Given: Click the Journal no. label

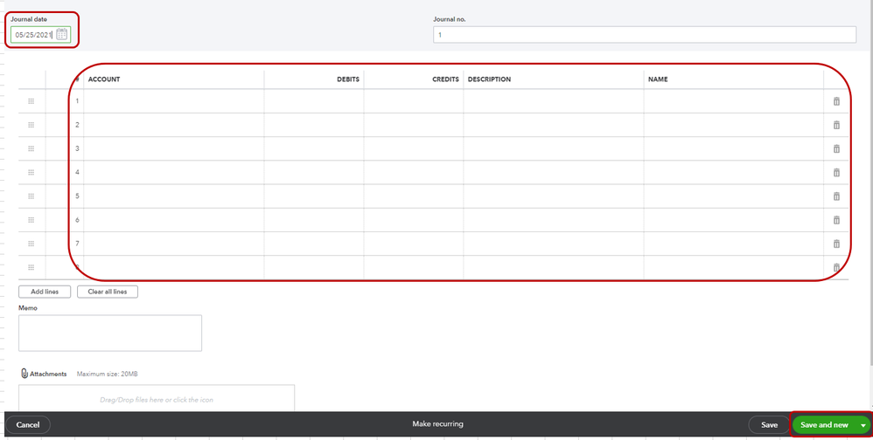Looking at the screenshot, I should point(450,19).
